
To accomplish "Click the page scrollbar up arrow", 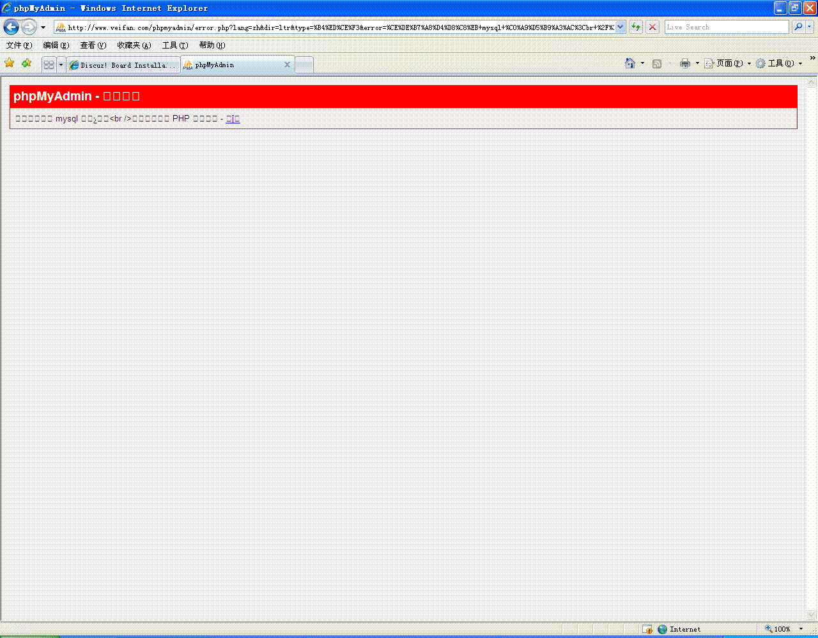I will click(x=812, y=82).
